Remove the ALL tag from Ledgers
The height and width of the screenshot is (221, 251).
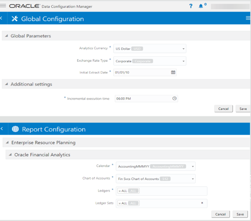pyautogui.click(x=119, y=191)
